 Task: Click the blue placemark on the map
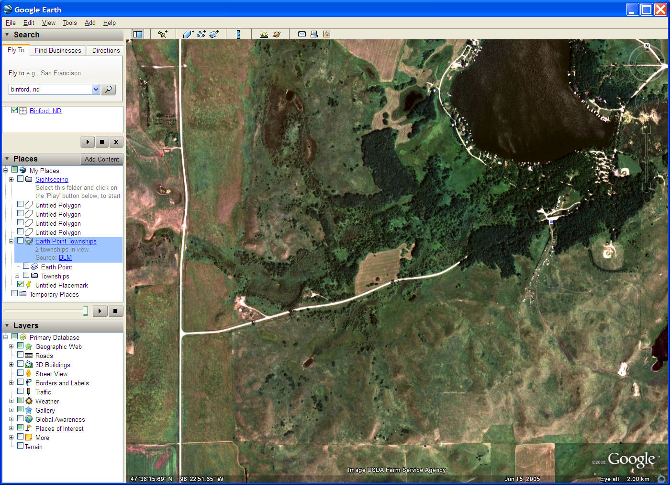(x=551, y=221)
